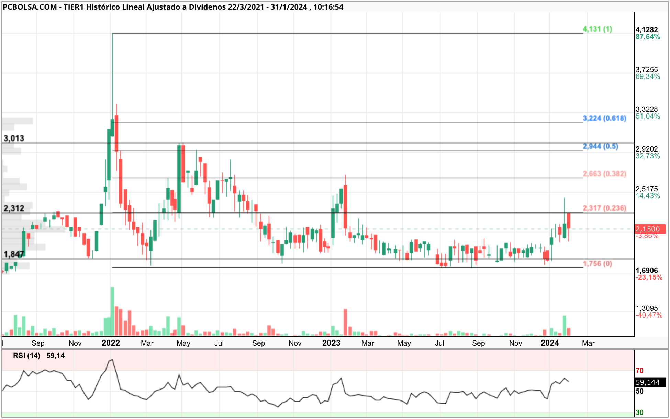Viewport: 670px width, 419px height.
Task: Select the 3,224 (0.618) Fibonacci label
Action: (x=604, y=118)
